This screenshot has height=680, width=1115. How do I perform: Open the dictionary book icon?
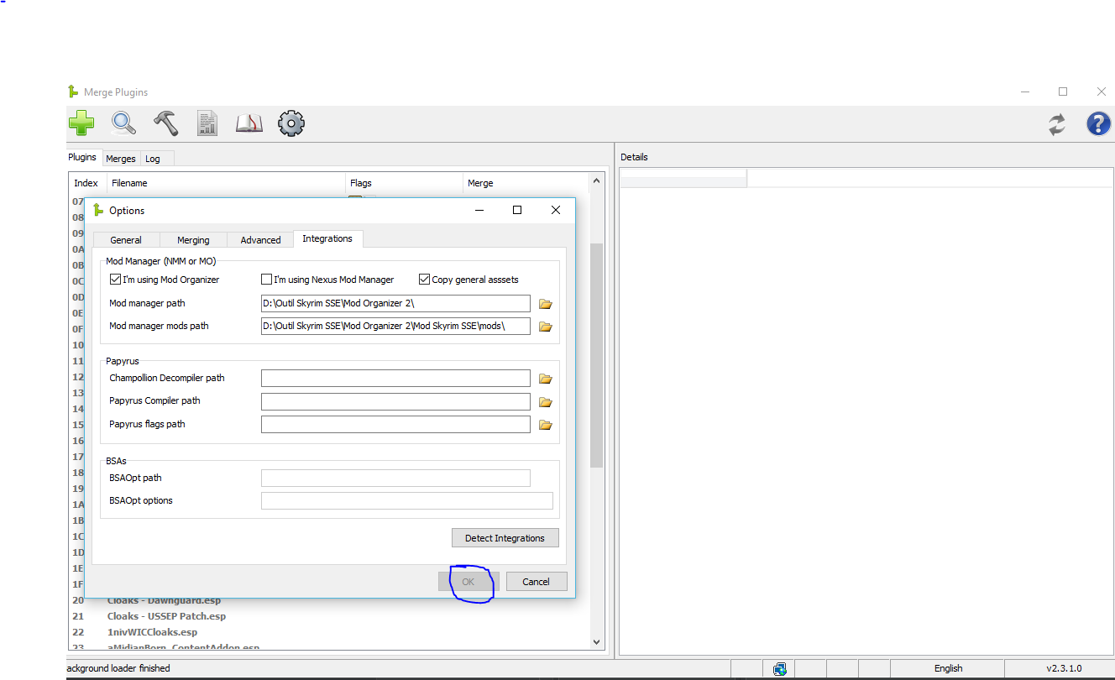point(249,123)
